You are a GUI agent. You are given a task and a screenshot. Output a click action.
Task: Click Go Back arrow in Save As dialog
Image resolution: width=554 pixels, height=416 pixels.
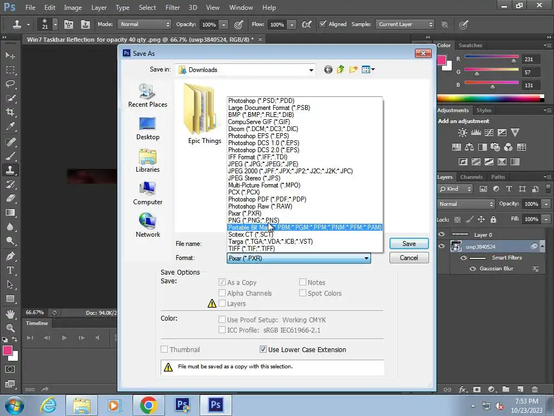328,70
